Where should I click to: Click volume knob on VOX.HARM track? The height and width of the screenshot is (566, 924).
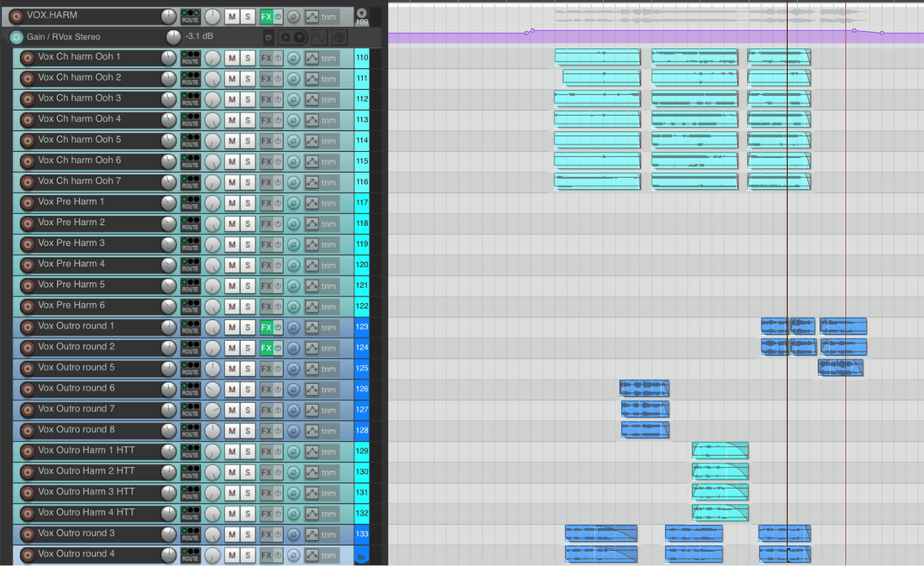(x=169, y=17)
